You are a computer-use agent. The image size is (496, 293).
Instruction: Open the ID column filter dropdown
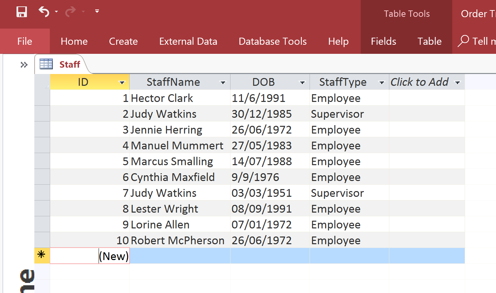pyautogui.click(x=122, y=82)
